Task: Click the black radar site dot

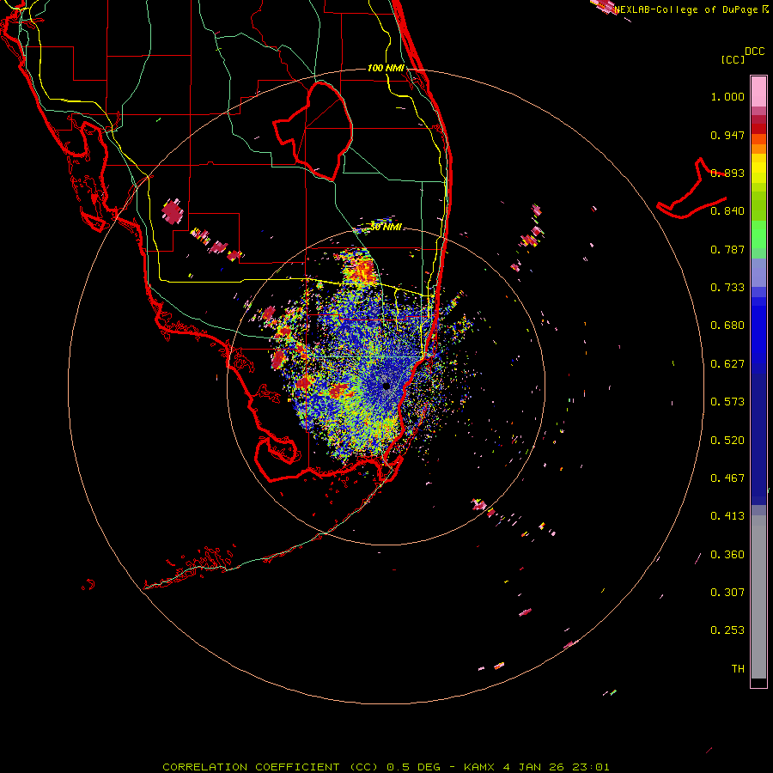Action: click(x=386, y=386)
